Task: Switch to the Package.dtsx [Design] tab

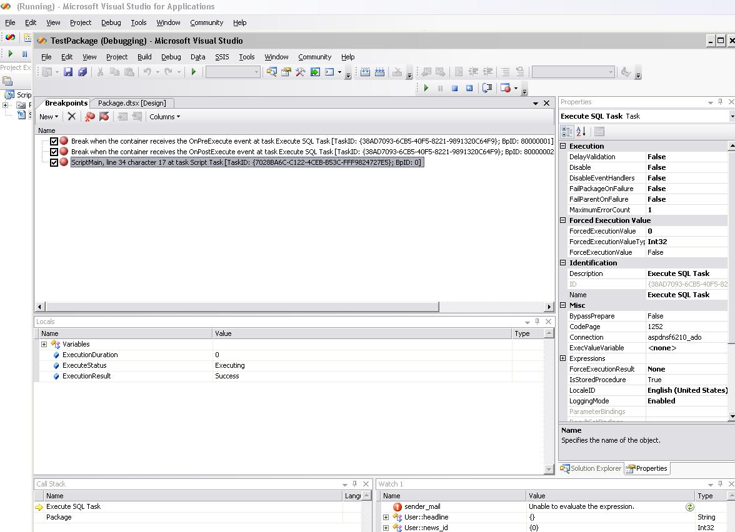Action: pyautogui.click(x=132, y=103)
